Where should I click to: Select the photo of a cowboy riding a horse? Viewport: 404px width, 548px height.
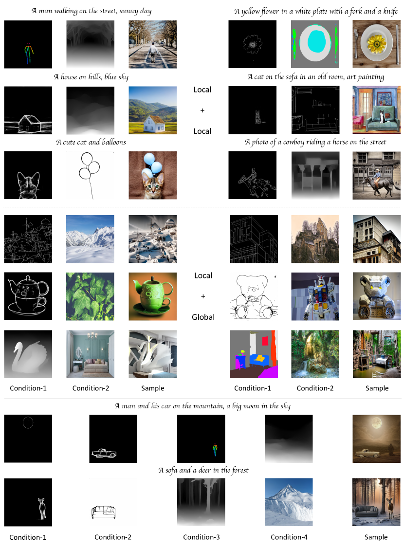point(376,175)
